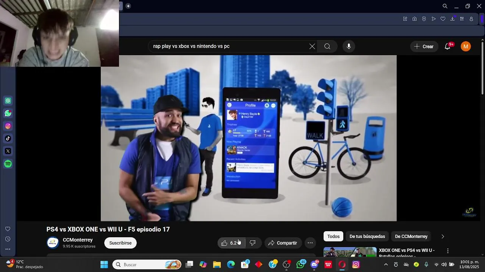The width and height of the screenshot is (485, 272).
Task: Select the Todos filter chip
Action: point(333,236)
